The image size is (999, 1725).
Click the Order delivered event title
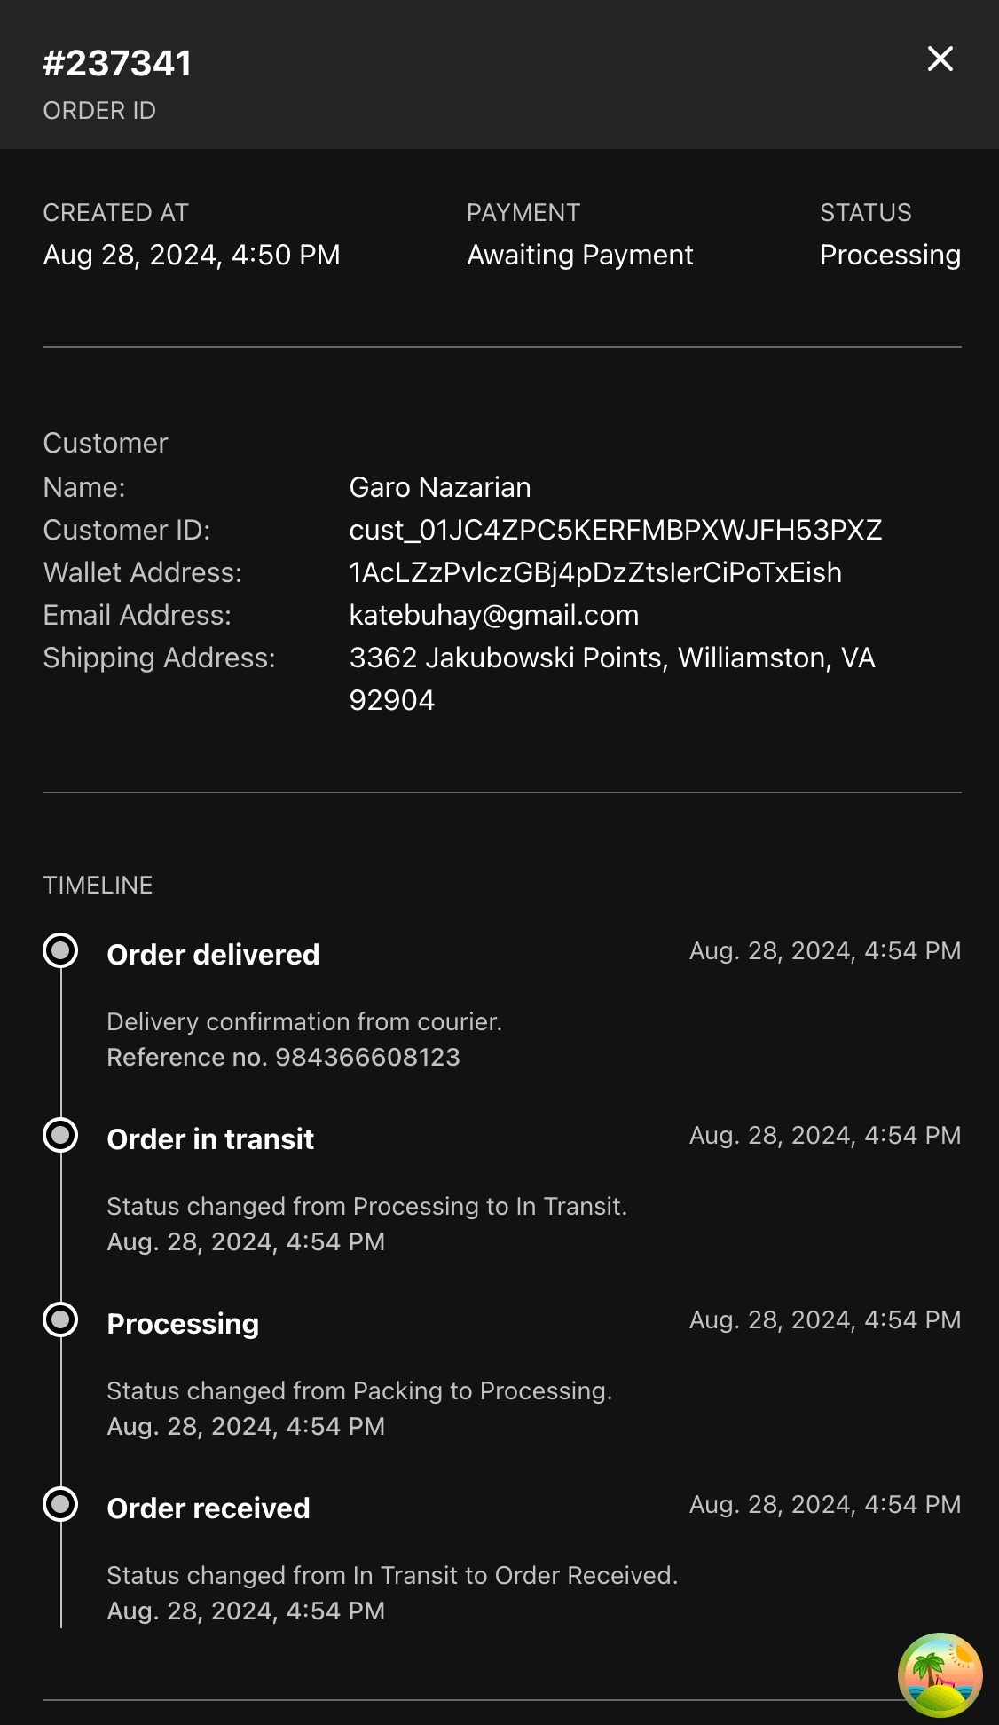(x=213, y=955)
